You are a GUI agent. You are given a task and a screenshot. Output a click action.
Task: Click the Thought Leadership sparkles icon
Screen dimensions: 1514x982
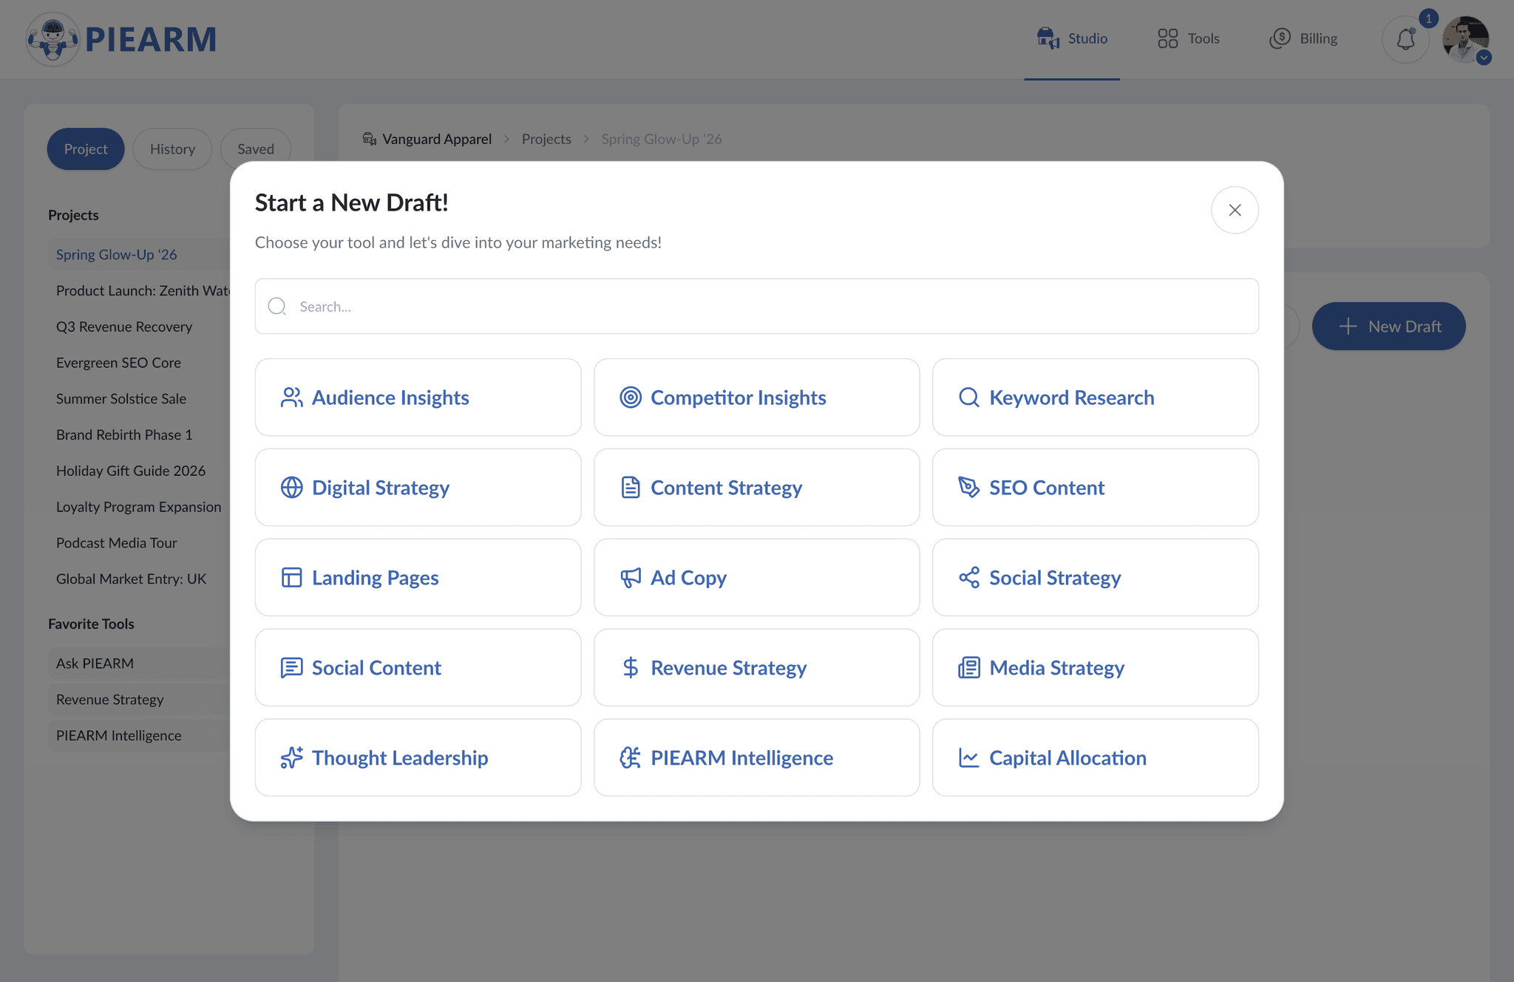(291, 757)
